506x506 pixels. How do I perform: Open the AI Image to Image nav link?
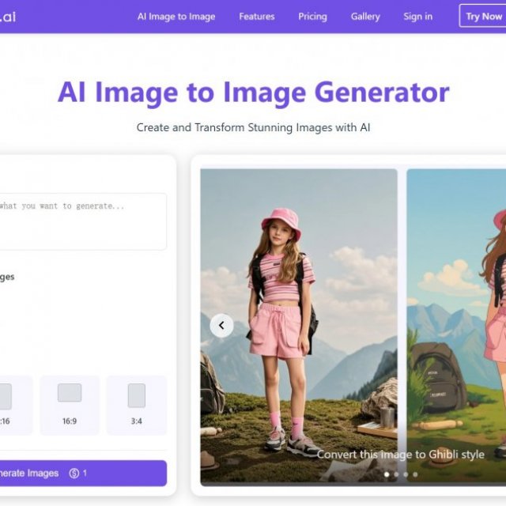pyautogui.click(x=176, y=17)
